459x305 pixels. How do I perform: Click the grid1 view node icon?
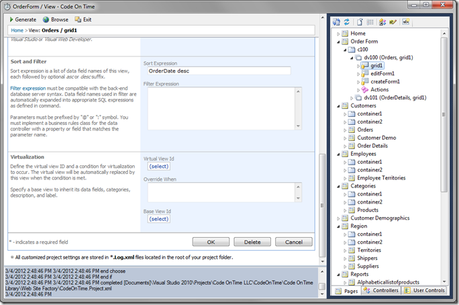tap(365, 66)
